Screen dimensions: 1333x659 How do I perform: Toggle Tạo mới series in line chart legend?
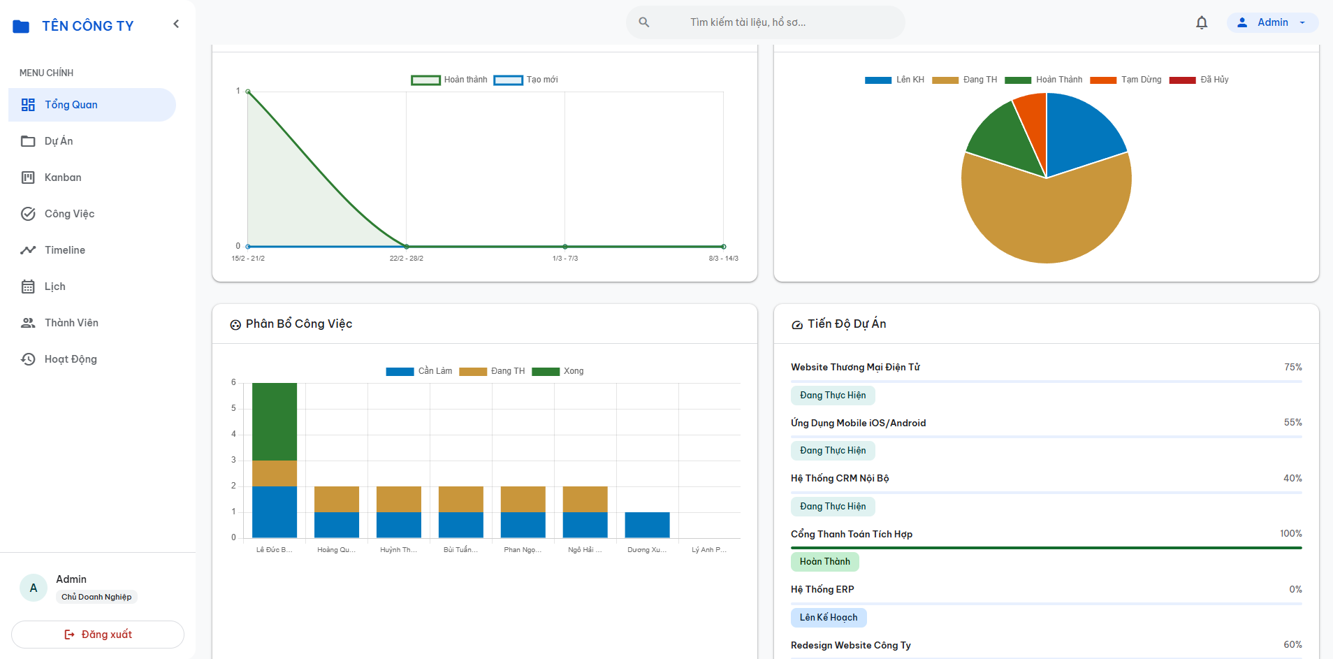coord(525,80)
